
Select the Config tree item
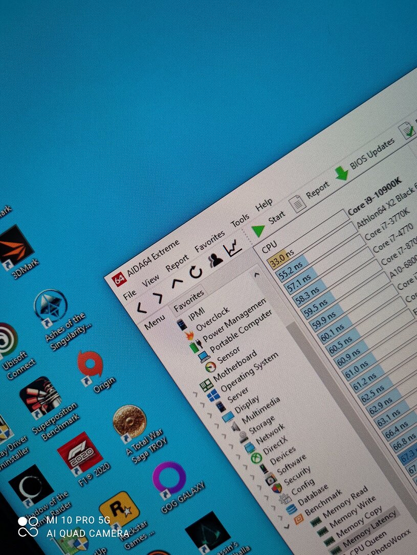pyautogui.click(x=303, y=487)
